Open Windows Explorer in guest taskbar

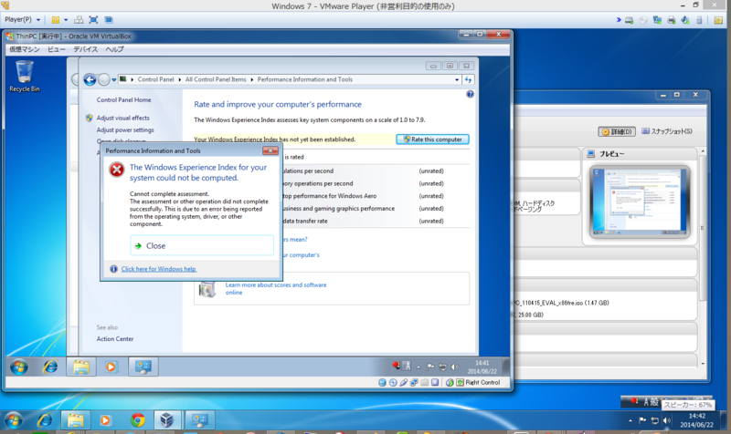80,367
